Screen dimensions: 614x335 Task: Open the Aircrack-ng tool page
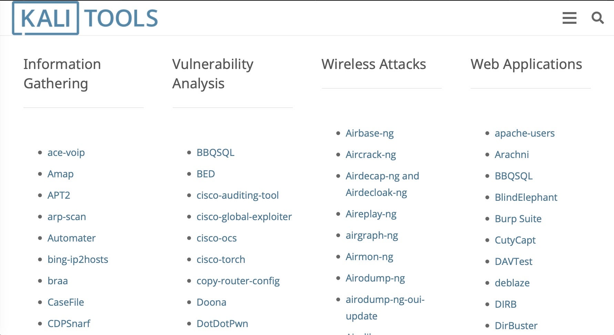tap(371, 155)
